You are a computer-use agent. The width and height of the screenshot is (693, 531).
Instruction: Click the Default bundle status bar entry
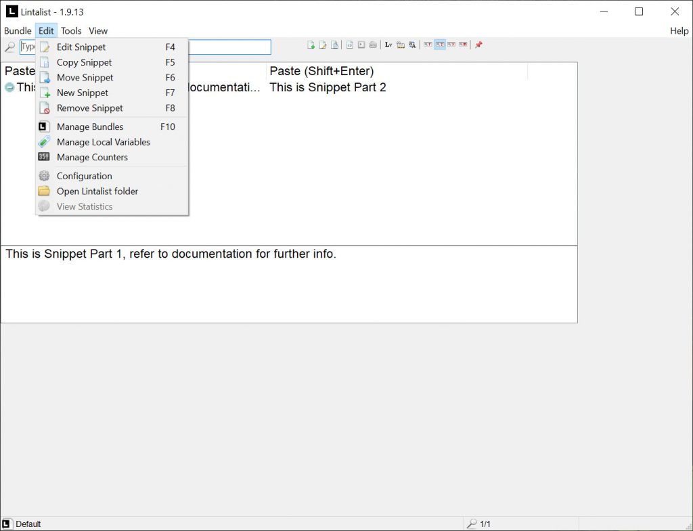click(x=28, y=524)
